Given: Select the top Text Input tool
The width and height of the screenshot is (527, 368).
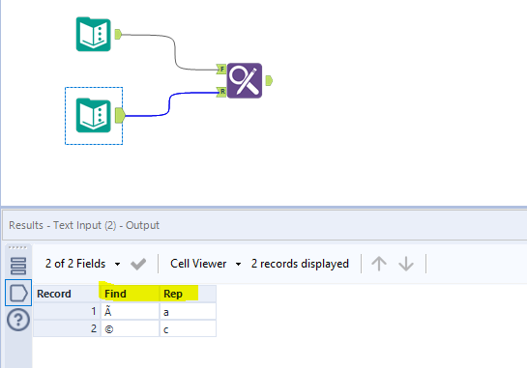Looking at the screenshot, I should pos(94,34).
